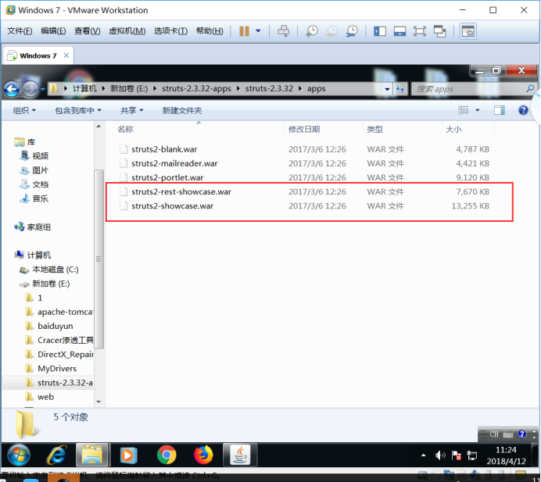Launch Internet Explorer from taskbar
Image resolution: width=541 pixels, height=482 pixels.
coord(56,455)
